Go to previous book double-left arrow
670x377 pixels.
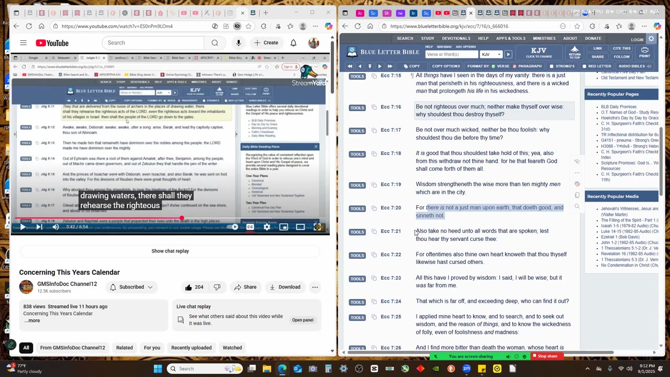(350, 66)
